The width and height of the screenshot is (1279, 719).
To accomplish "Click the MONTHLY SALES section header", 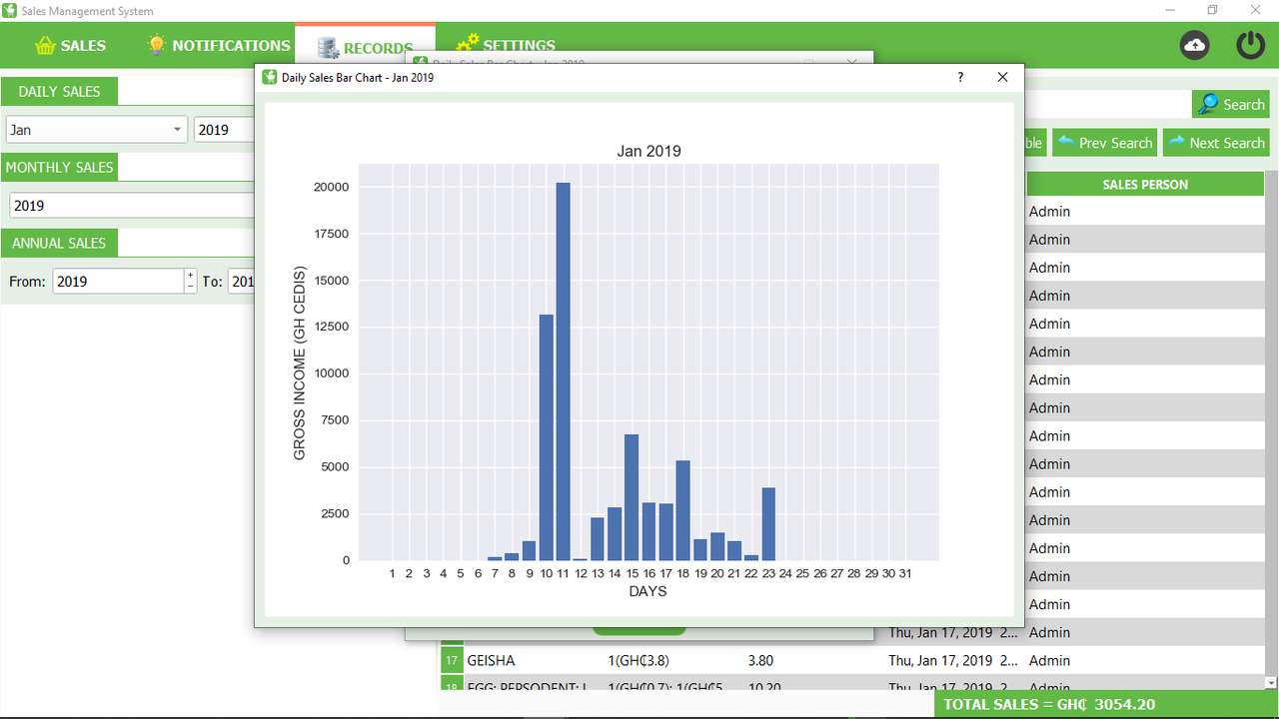I will tap(59, 167).
